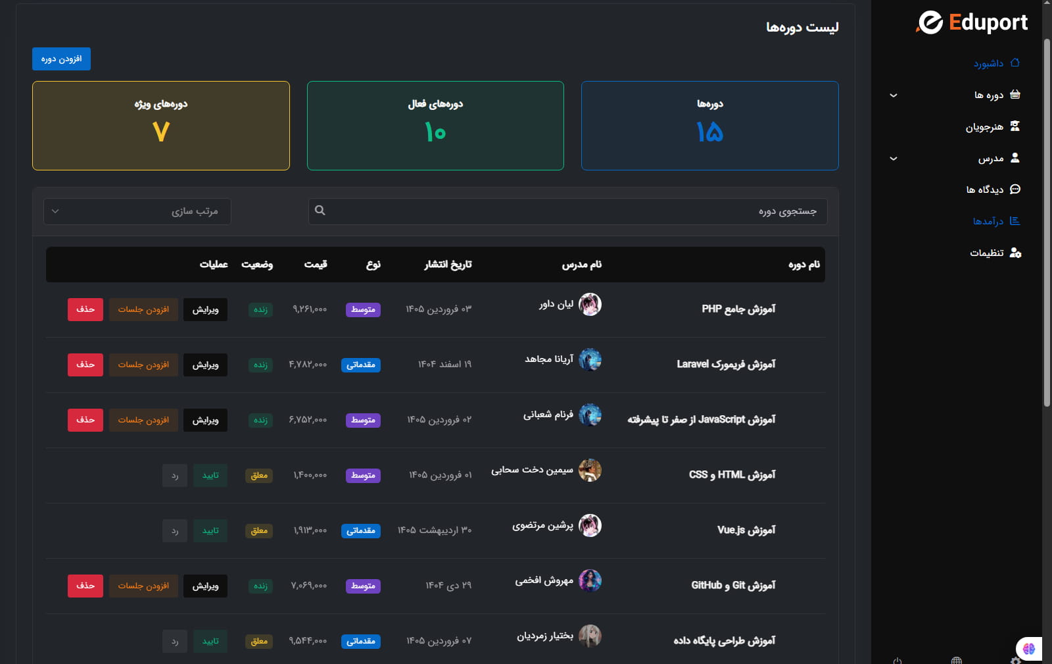Image resolution: width=1052 pixels, height=664 pixels.
Task: Click the course name (نام دوره) column header
Action: [804, 265]
